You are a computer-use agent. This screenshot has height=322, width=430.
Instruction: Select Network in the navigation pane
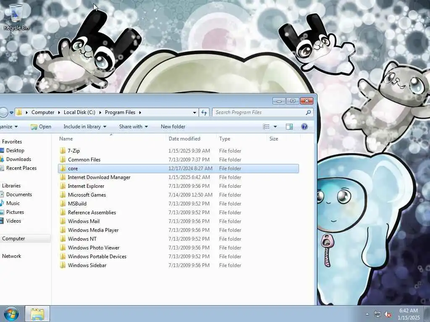(11, 256)
